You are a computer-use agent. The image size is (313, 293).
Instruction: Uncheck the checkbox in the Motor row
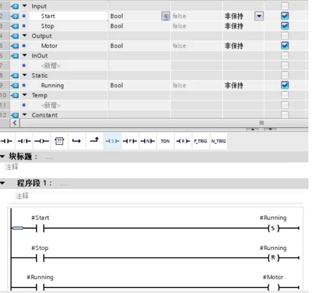coord(285,45)
